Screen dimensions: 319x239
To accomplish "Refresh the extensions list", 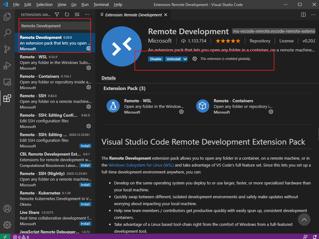I will tap(67, 14).
